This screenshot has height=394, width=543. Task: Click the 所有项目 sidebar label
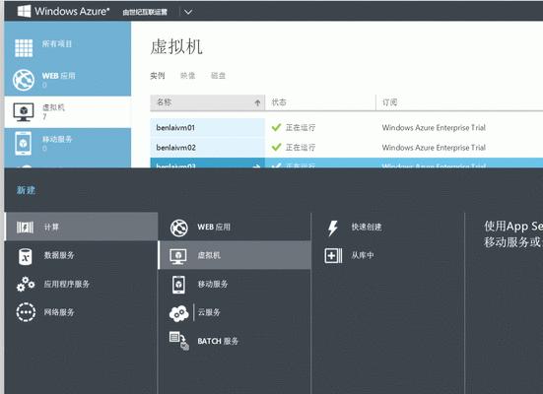point(57,44)
